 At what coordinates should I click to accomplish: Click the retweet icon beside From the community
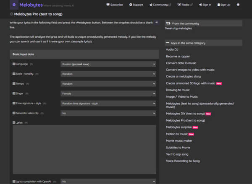168,23
